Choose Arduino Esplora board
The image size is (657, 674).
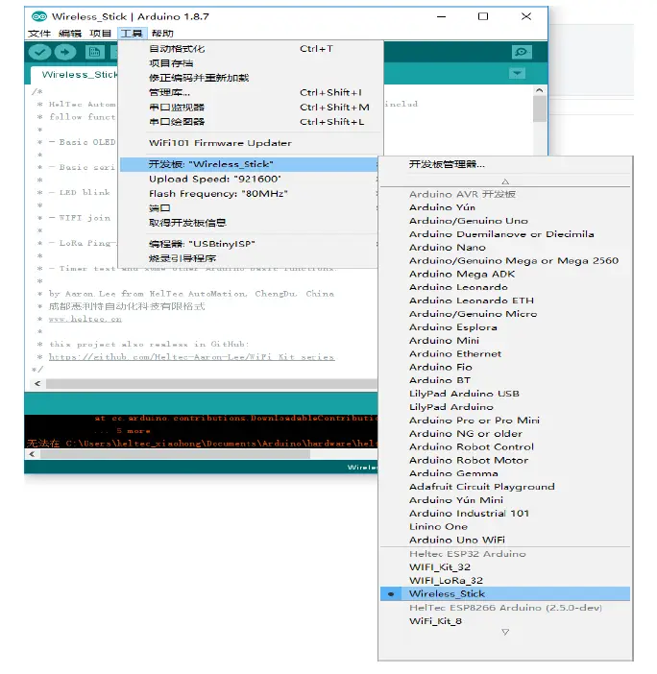click(x=505, y=327)
